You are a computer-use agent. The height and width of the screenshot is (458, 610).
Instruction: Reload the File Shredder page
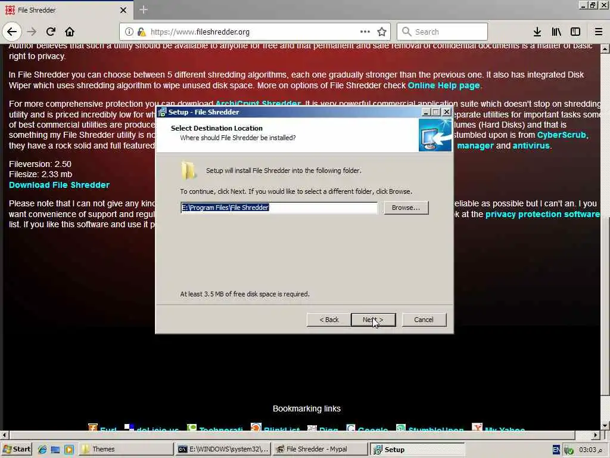(51, 32)
